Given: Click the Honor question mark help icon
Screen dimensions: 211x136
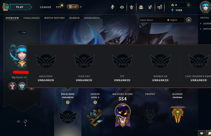Looking at the screenshot, I should pos(95,102).
